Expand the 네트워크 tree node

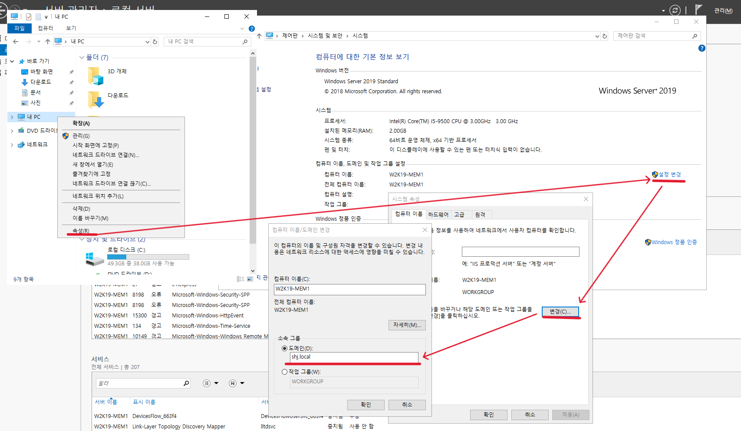[12, 145]
